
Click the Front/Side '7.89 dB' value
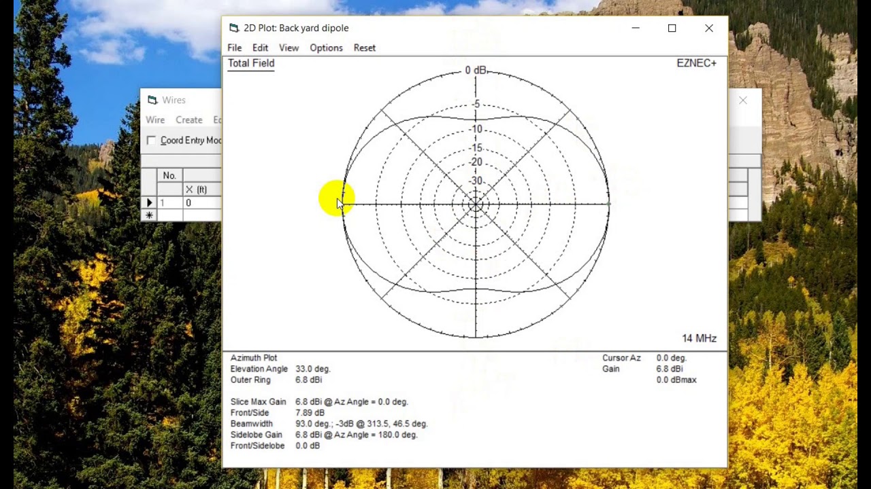click(x=310, y=413)
